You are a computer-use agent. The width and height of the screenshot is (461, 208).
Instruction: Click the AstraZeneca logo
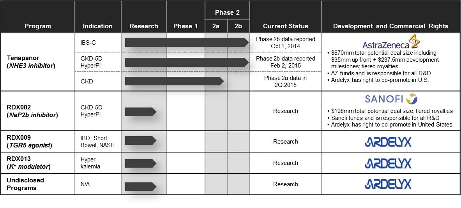tap(391, 42)
